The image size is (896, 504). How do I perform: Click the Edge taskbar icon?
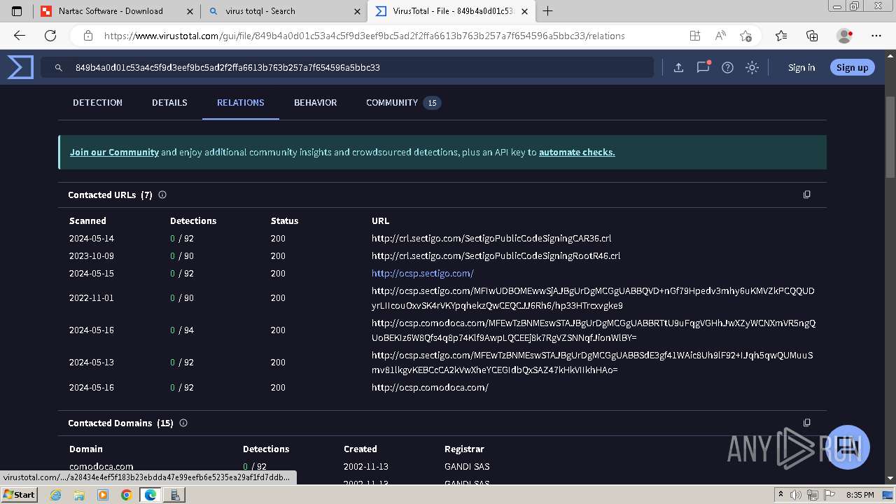point(150,495)
